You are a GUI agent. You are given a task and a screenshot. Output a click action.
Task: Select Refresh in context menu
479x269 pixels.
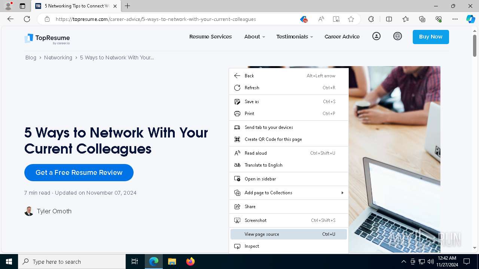pos(289,88)
